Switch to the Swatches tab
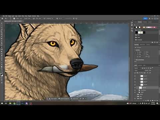 tap(140, 22)
